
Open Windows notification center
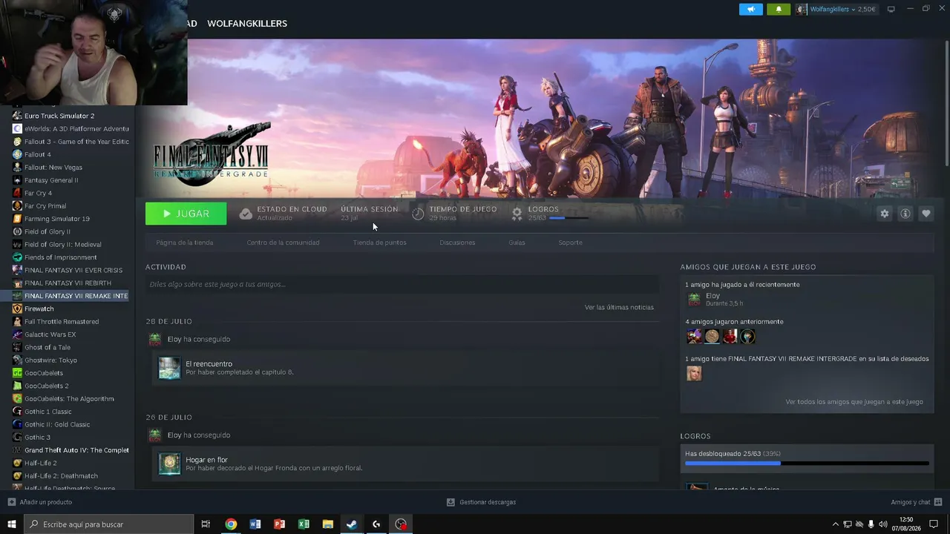point(934,524)
